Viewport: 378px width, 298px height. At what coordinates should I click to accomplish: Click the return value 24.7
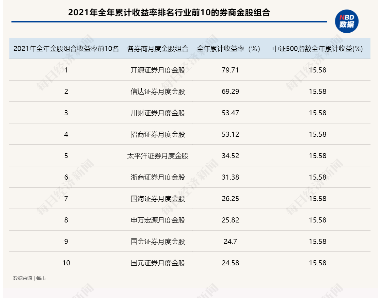point(230,242)
